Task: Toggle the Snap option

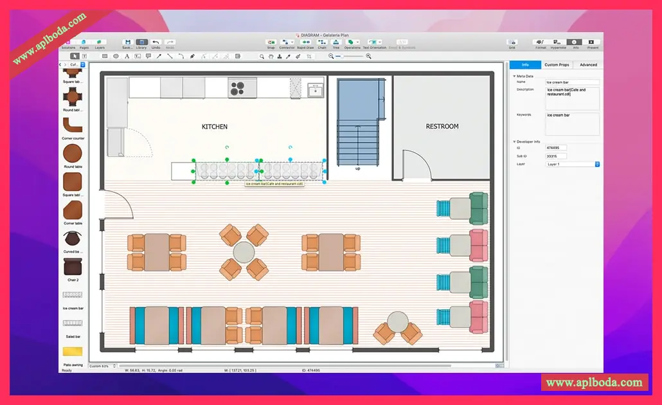Action: tap(271, 42)
